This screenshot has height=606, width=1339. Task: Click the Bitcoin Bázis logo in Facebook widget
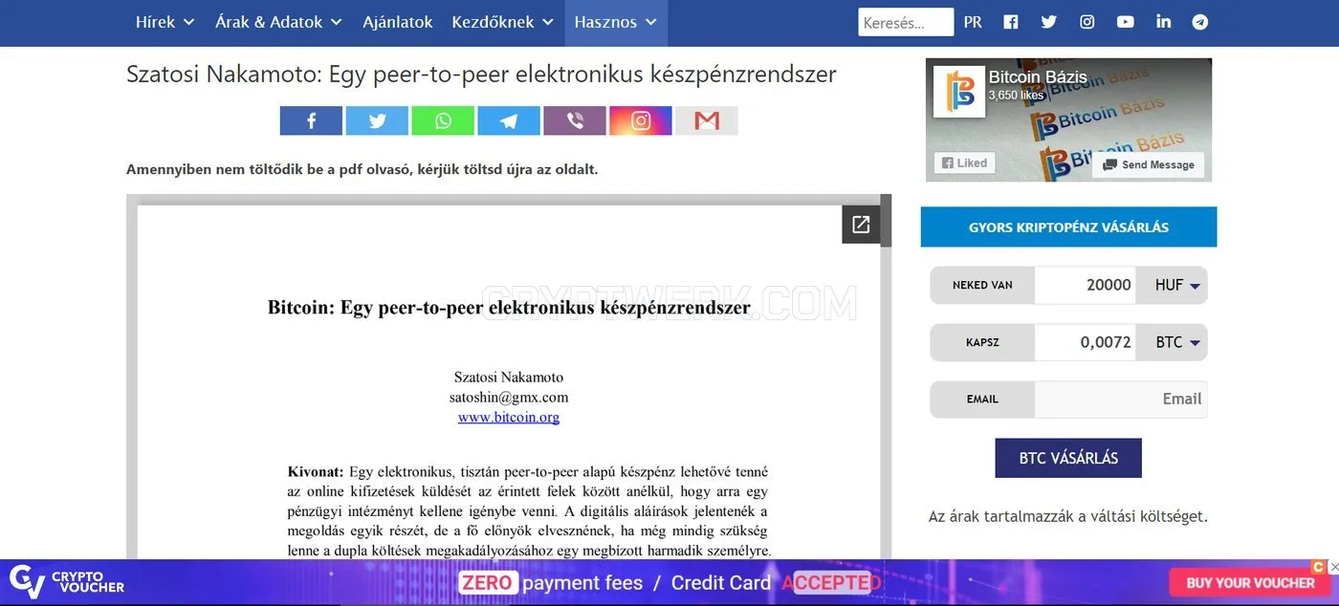click(x=959, y=91)
